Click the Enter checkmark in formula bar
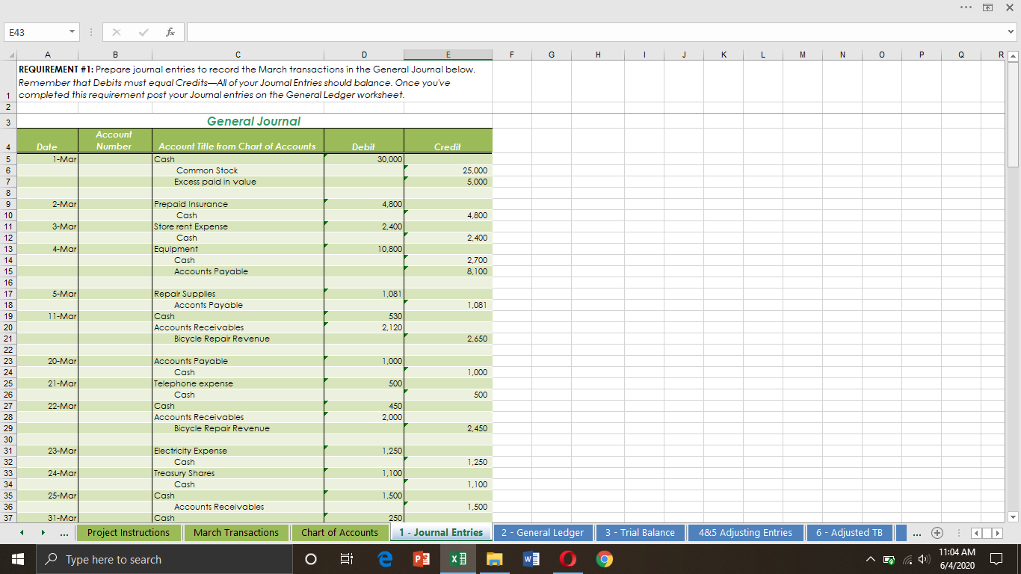 (x=142, y=32)
